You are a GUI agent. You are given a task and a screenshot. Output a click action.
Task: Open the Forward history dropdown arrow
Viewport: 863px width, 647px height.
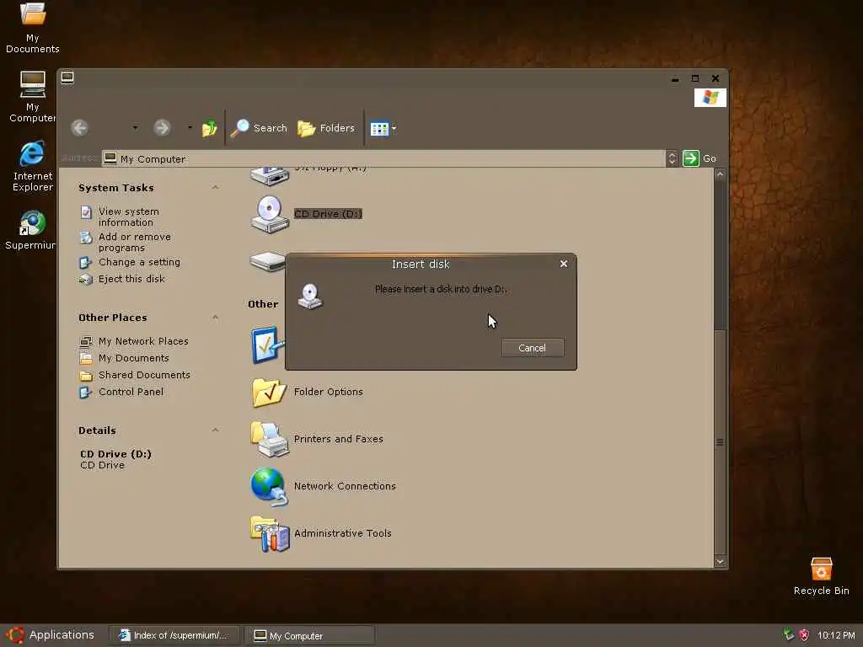coord(190,128)
